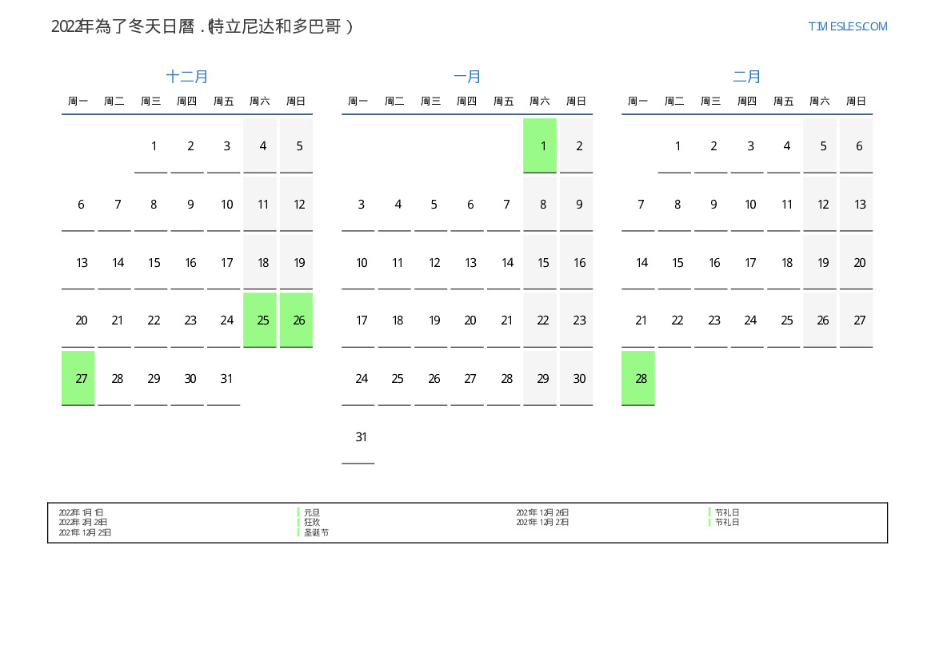Click the 2022年1月1日 legend date
This screenshot has width=935, height=661.
(81, 512)
